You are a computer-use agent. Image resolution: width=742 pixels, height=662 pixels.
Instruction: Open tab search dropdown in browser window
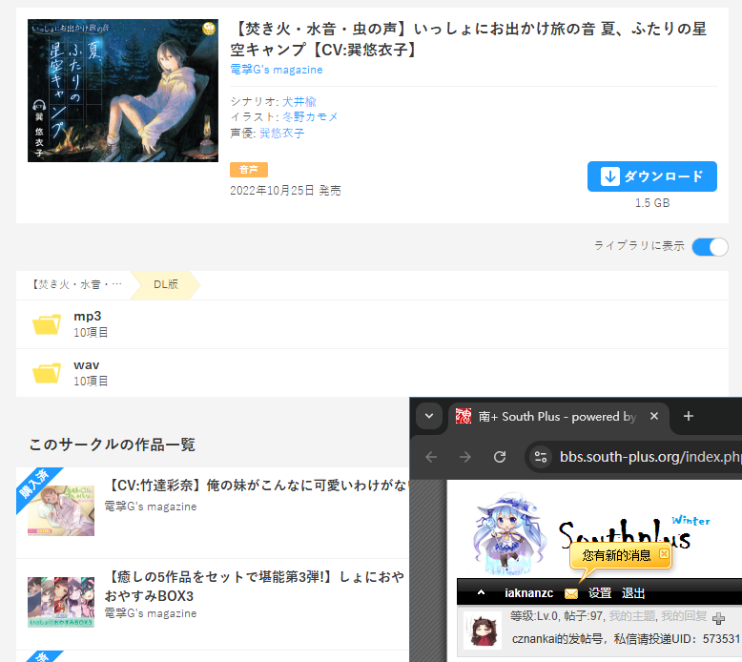tap(429, 416)
